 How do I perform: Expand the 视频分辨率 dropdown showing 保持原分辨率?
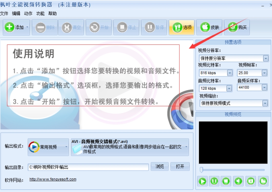pos(266,58)
